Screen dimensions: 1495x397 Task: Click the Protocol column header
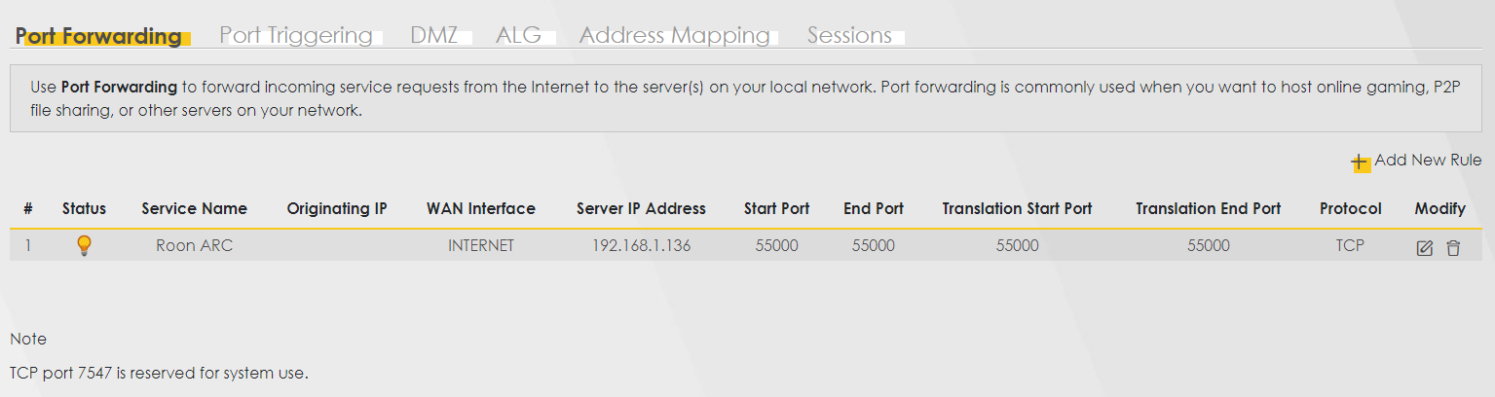pos(1350,209)
